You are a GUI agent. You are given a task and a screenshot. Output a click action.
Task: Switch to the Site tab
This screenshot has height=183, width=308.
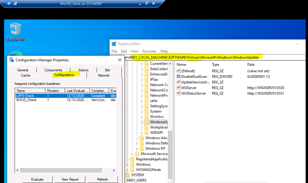click(107, 70)
